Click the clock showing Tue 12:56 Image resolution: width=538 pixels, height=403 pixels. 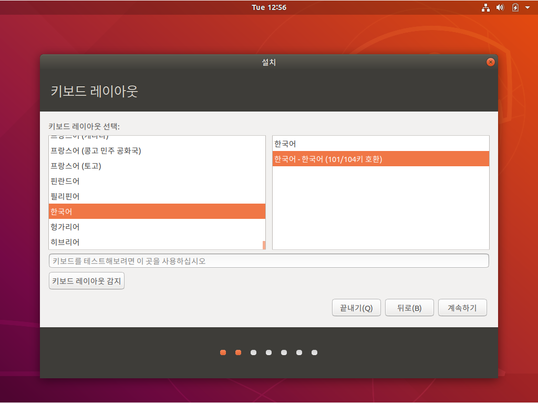pyautogui.click(x=270, y=7)
